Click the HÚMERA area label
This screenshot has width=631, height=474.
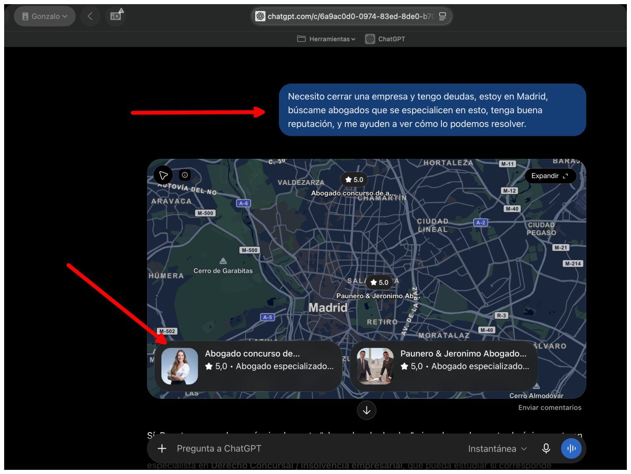point(166,276)
